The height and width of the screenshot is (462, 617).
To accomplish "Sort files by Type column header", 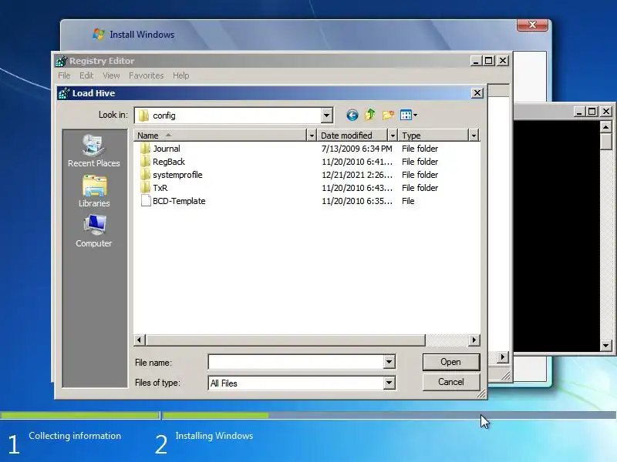I will (433, 136).
